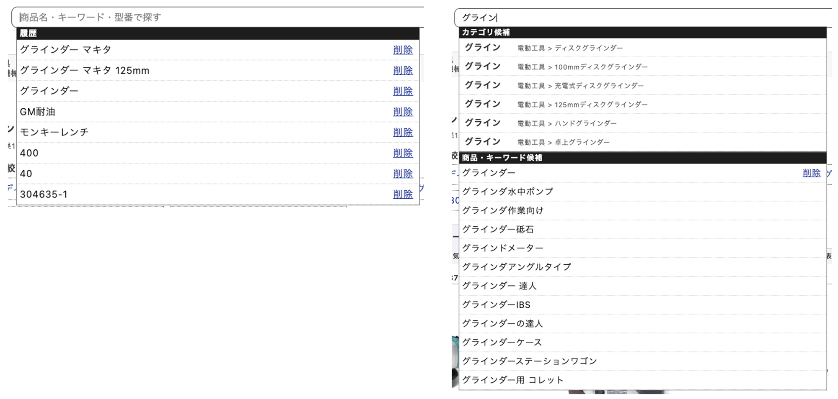Select keyword suggestion グラインダ水中ポンプ

507,192
